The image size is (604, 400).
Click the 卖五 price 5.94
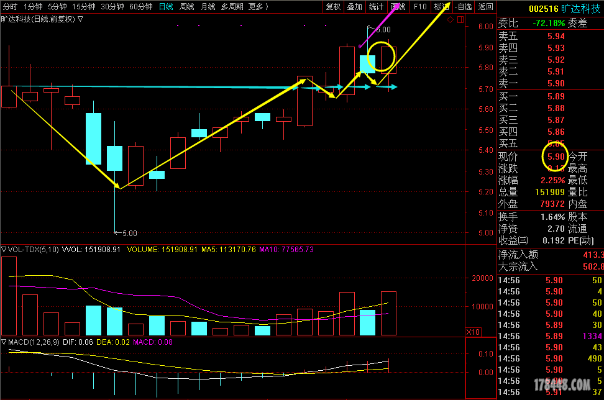coord(556,36)
